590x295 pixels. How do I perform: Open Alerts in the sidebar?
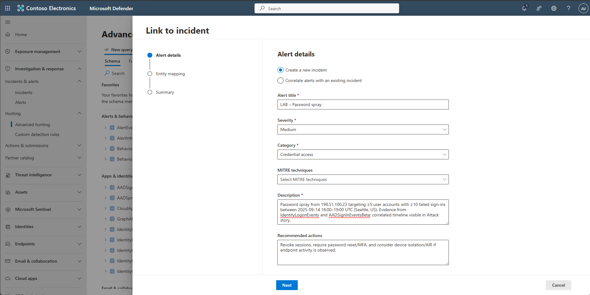(x=20, y=102)
